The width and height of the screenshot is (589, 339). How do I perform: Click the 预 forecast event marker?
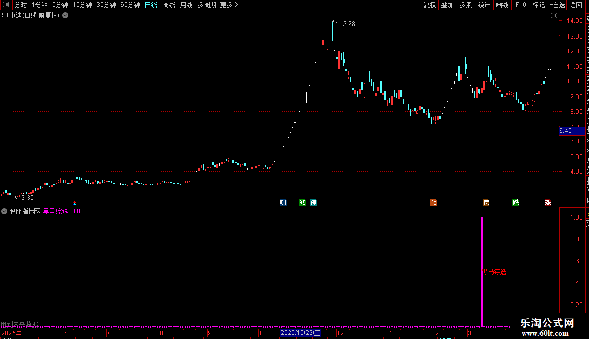click(434, 203)
